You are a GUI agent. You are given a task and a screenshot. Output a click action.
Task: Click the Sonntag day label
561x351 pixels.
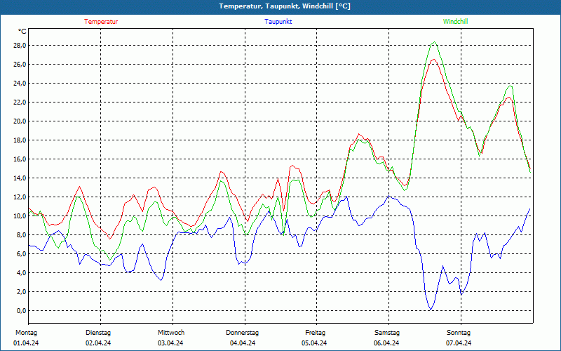click(x=459, y=333)
